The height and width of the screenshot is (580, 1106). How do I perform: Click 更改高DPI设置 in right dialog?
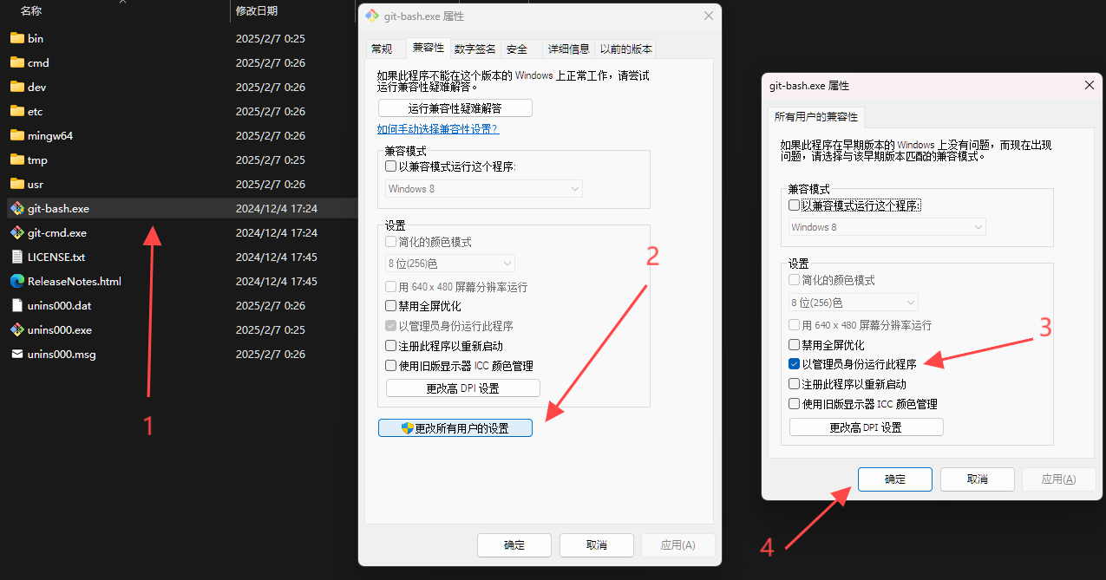coord(865,427)
